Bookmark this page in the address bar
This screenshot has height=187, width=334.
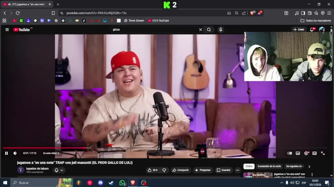53,13
